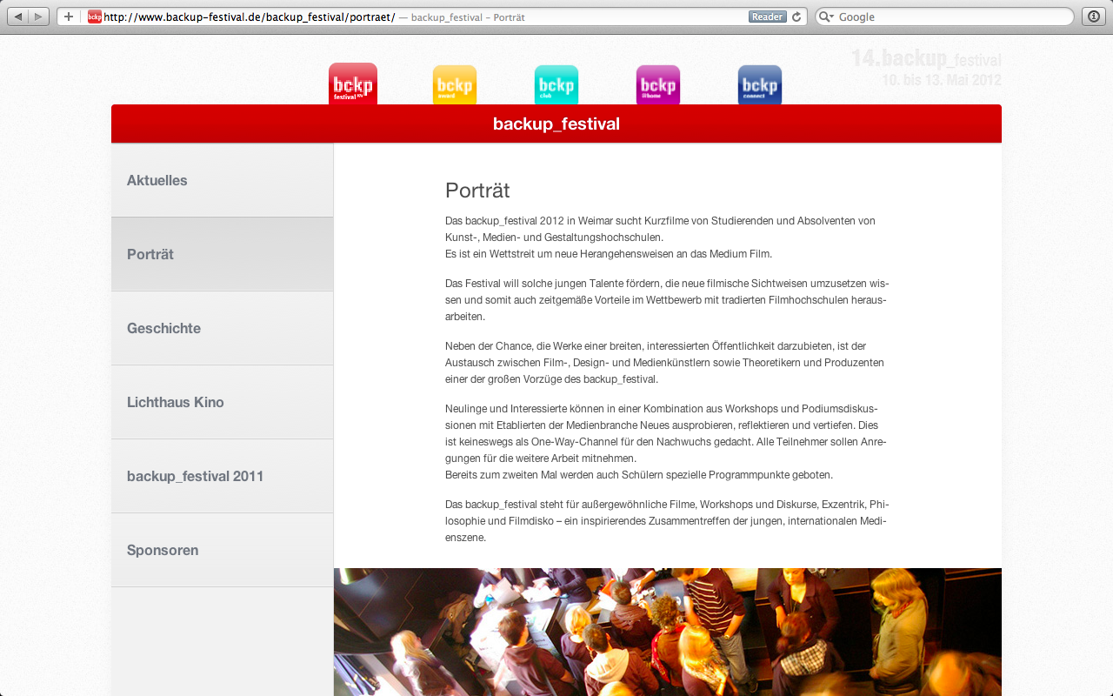Open backup_festival 2011 in the sidebar

222,476
